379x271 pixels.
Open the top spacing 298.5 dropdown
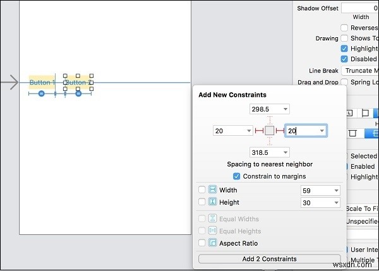[x=286, y=109]
